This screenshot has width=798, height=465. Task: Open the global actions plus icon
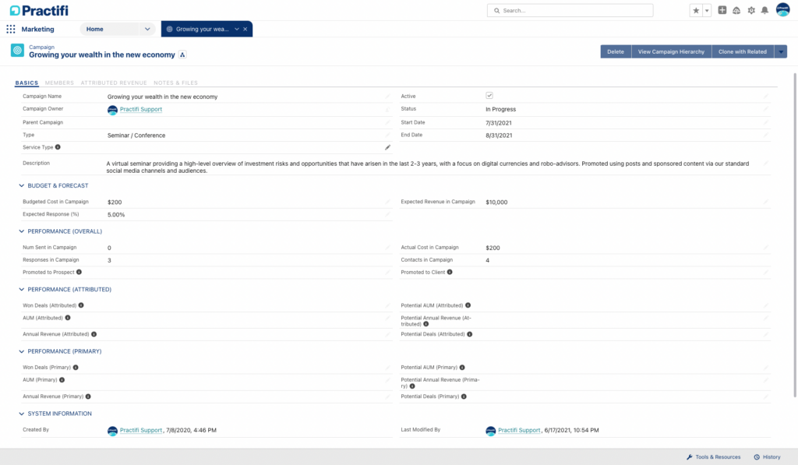(722, 10)
